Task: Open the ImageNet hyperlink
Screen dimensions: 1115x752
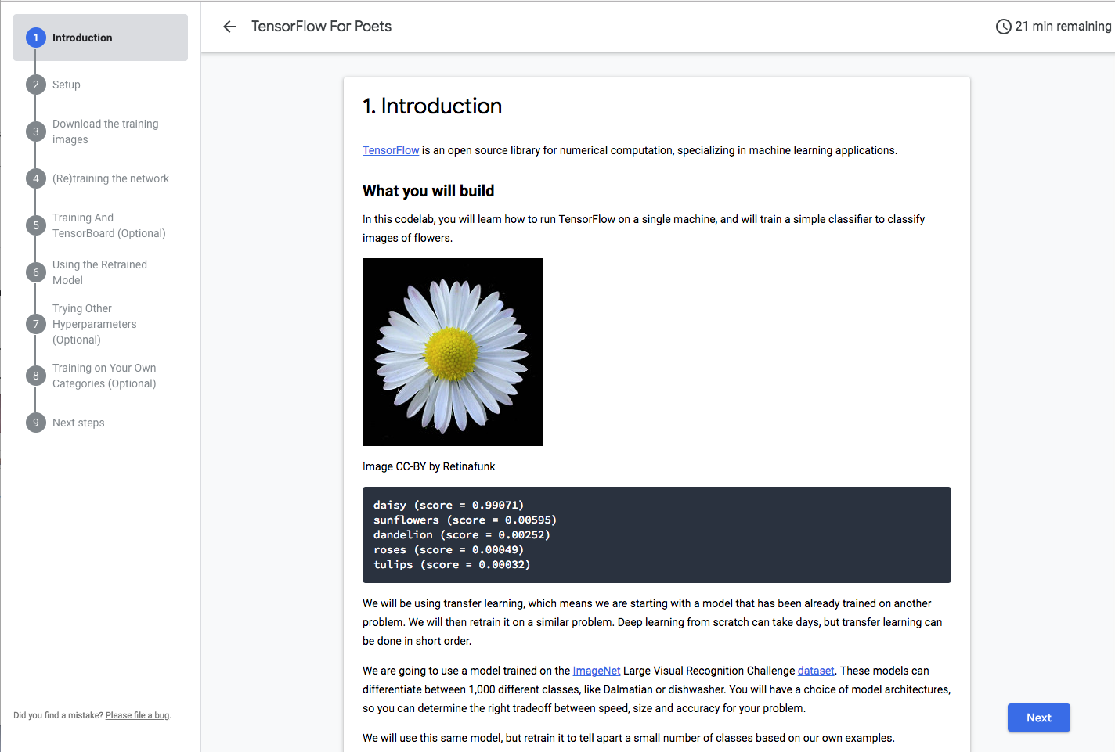Action: point(597,671)
